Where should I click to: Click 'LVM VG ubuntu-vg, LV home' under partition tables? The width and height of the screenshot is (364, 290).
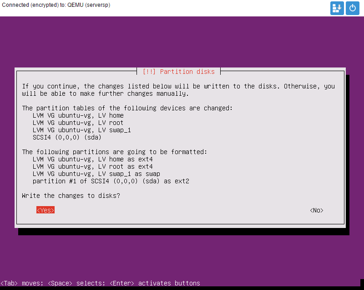click(78, 115)
